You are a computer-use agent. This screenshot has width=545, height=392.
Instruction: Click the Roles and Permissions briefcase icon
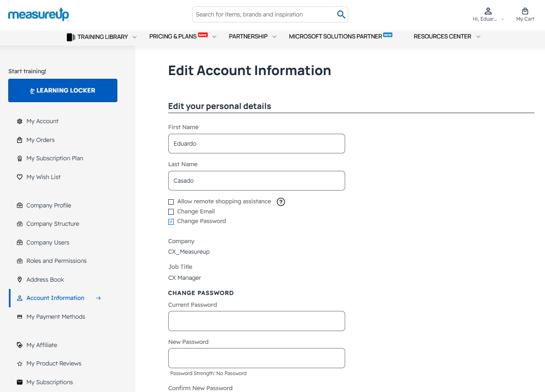pos(20,261)
